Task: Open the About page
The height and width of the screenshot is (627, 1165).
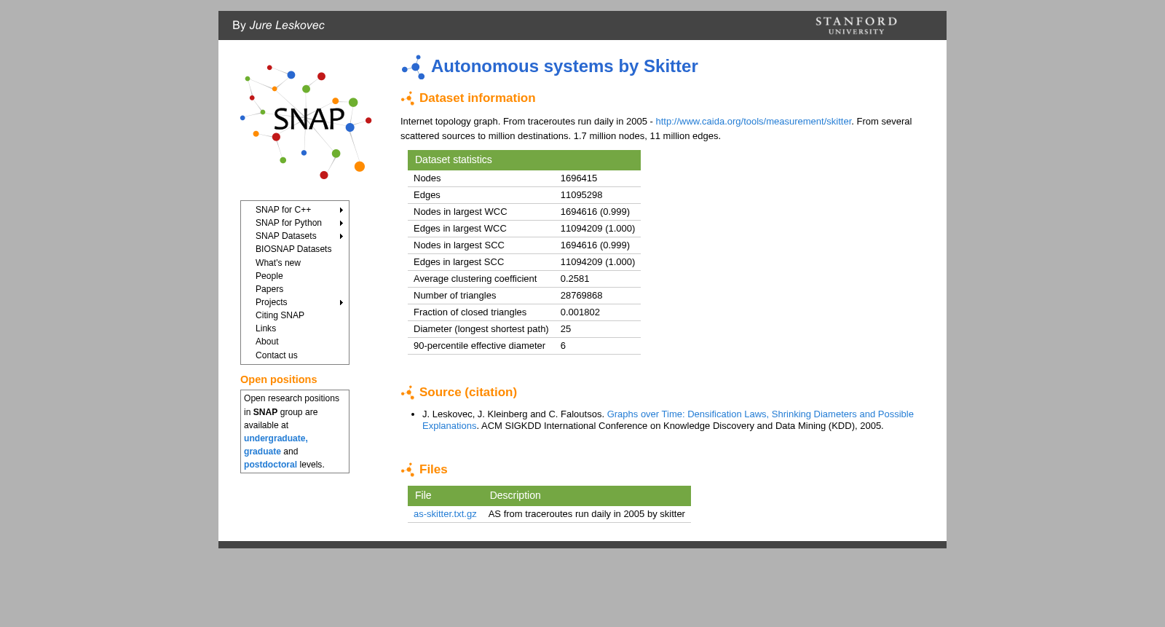Action: point(267,342)
